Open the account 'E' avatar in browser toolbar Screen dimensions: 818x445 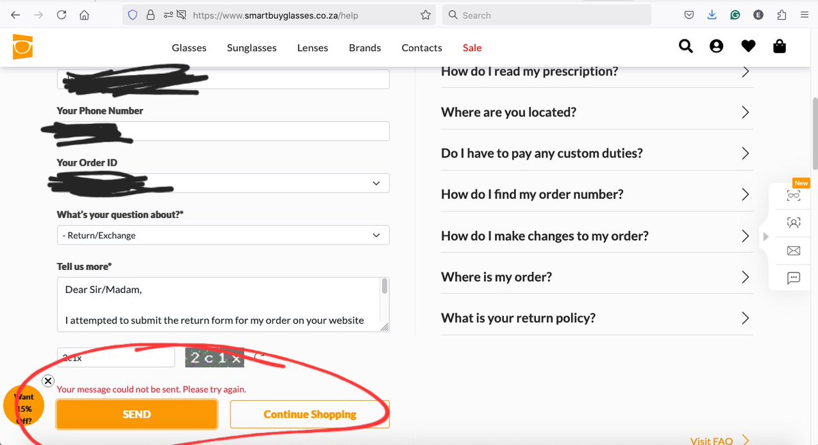758,15
